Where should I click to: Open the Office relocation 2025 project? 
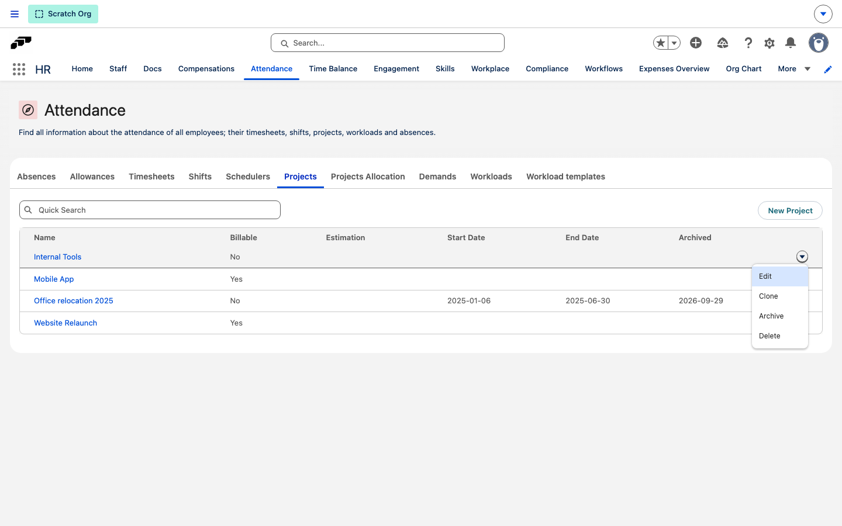tap(74, 301)
